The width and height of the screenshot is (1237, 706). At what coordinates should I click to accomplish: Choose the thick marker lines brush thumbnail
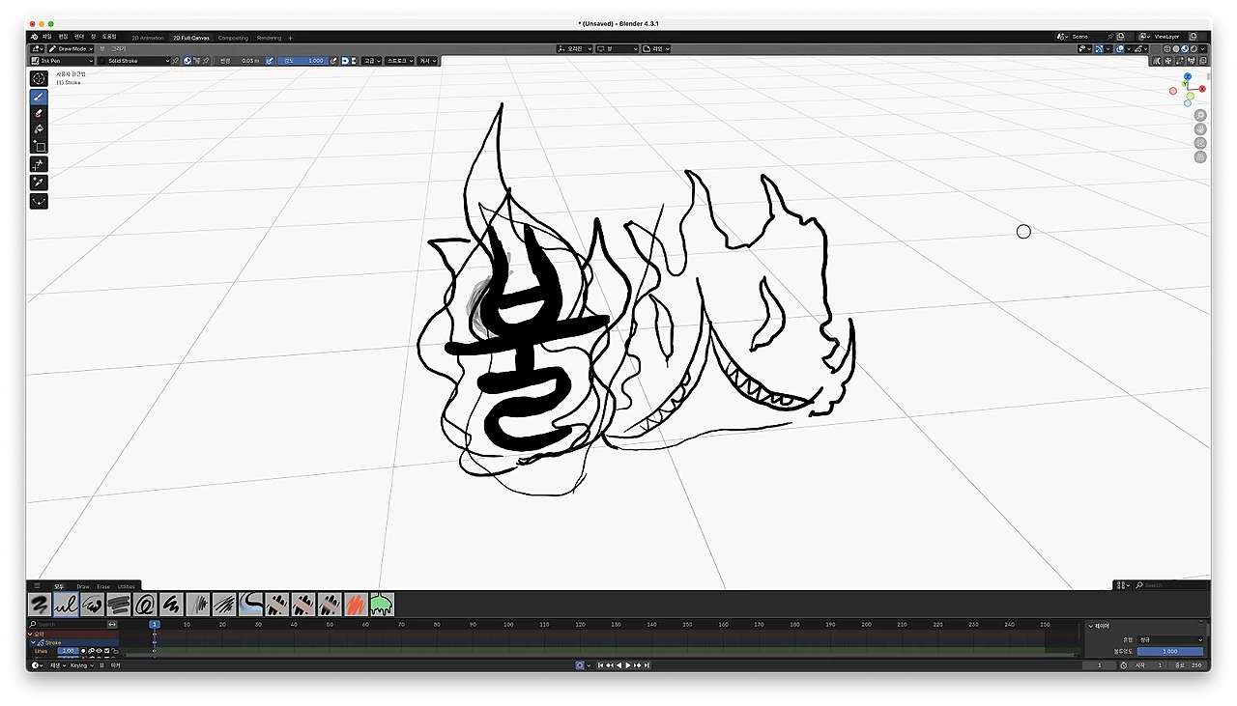(x=119, y=605)
